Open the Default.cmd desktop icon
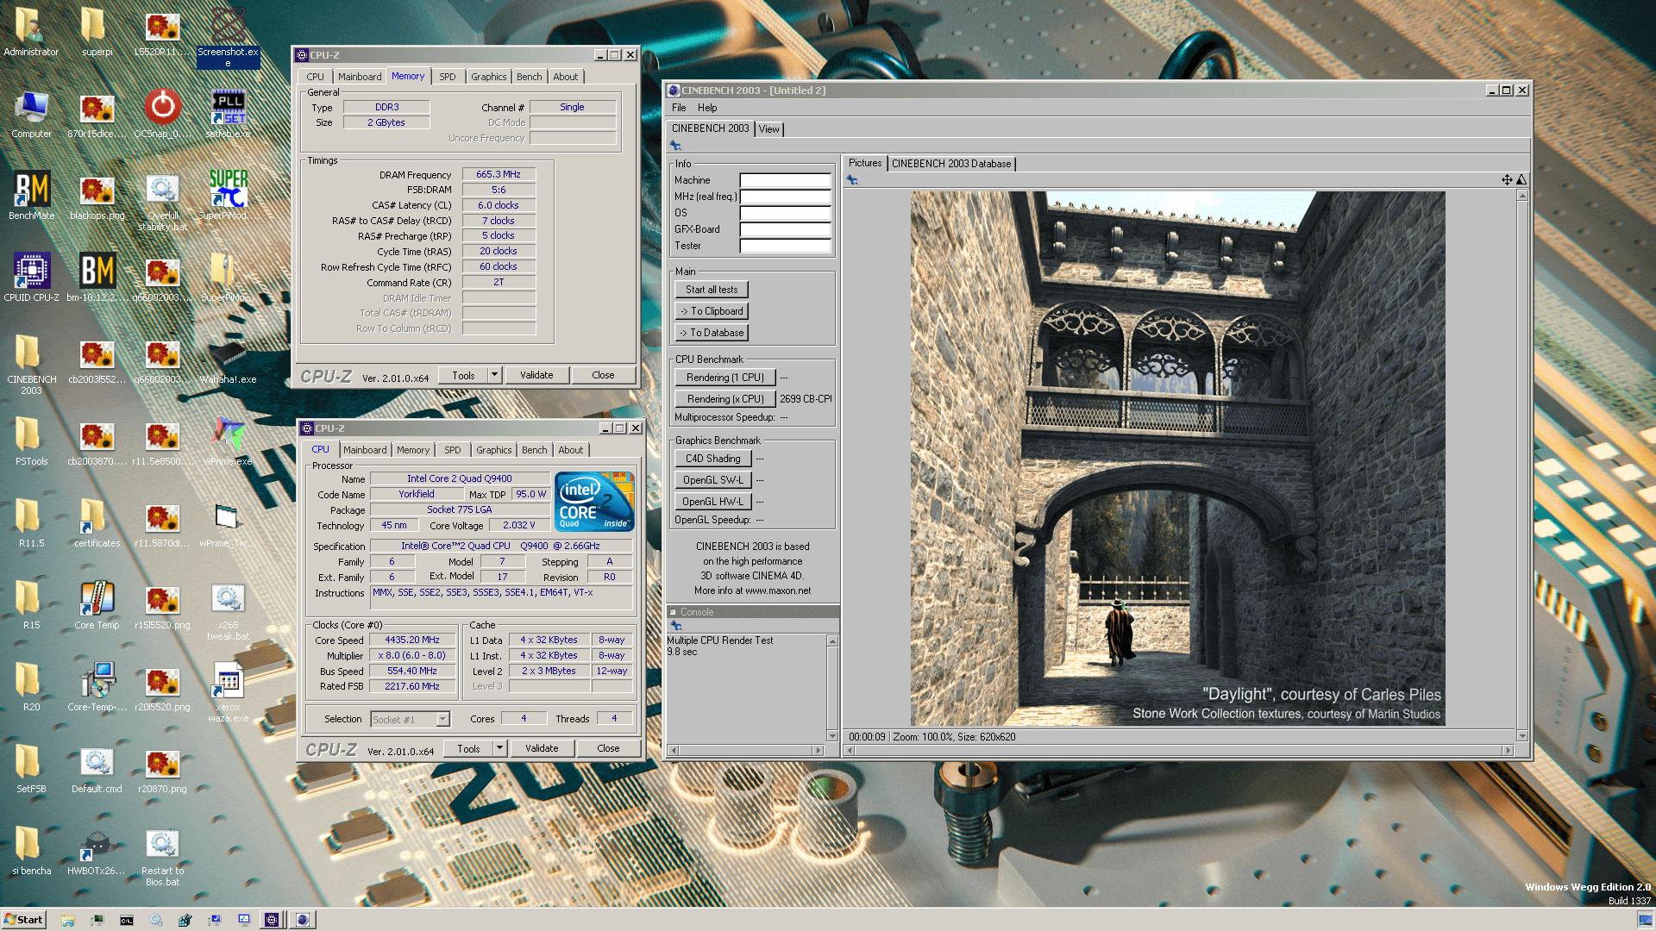This screenshot has height=931, width=1656. click(x=97, y=769)
